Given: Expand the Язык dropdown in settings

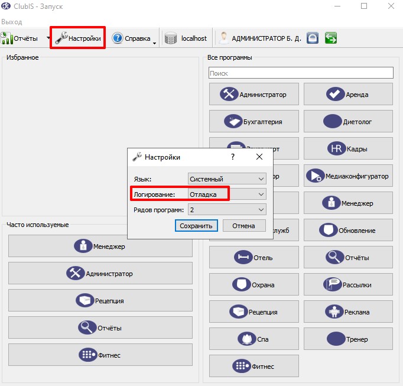Looking at the screenshot, I should 227,179.
